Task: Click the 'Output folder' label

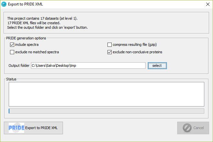Action: click(19, 66)
